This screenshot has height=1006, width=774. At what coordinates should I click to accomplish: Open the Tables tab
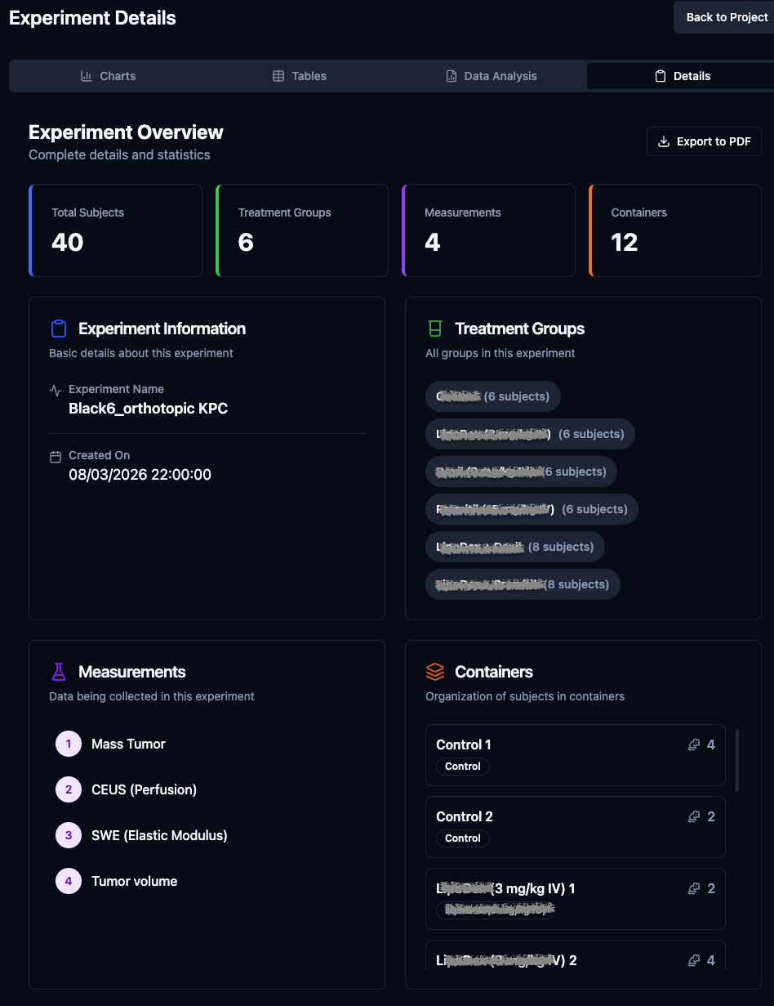coord(299,76)
